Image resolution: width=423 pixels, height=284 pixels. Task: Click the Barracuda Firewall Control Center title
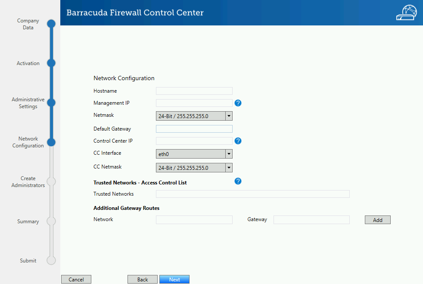135,12
